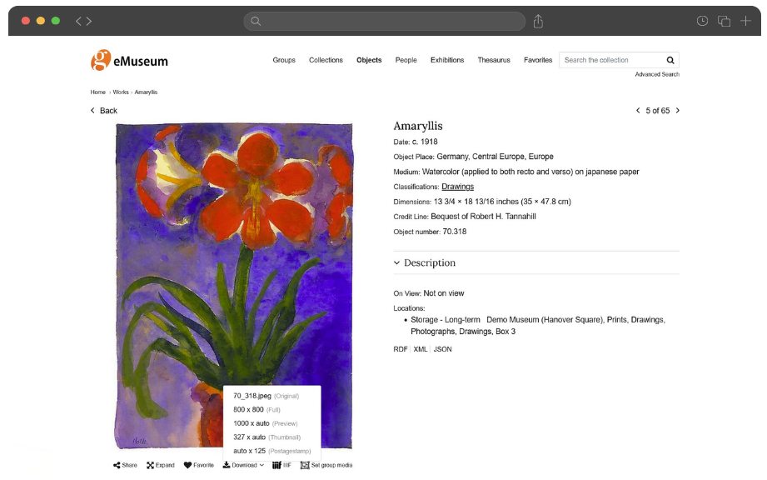Click the Amaryllis title heading
The height and width of the screenshot is (480, 767).
click(418, 126)
